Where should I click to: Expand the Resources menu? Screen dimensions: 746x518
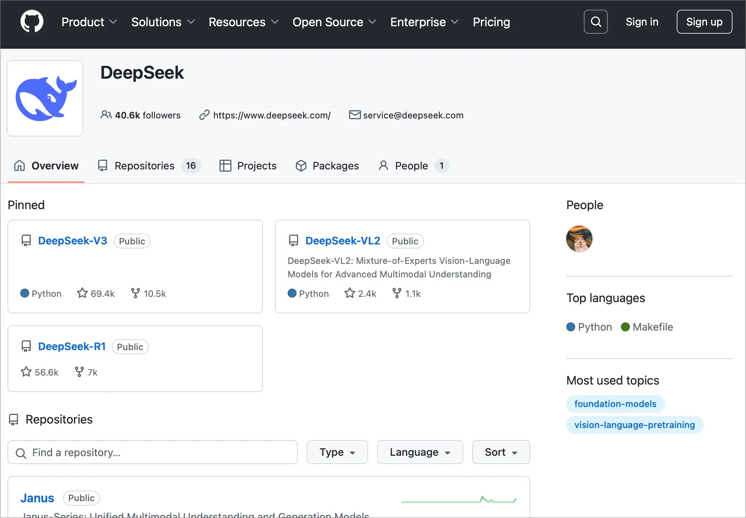243,22
